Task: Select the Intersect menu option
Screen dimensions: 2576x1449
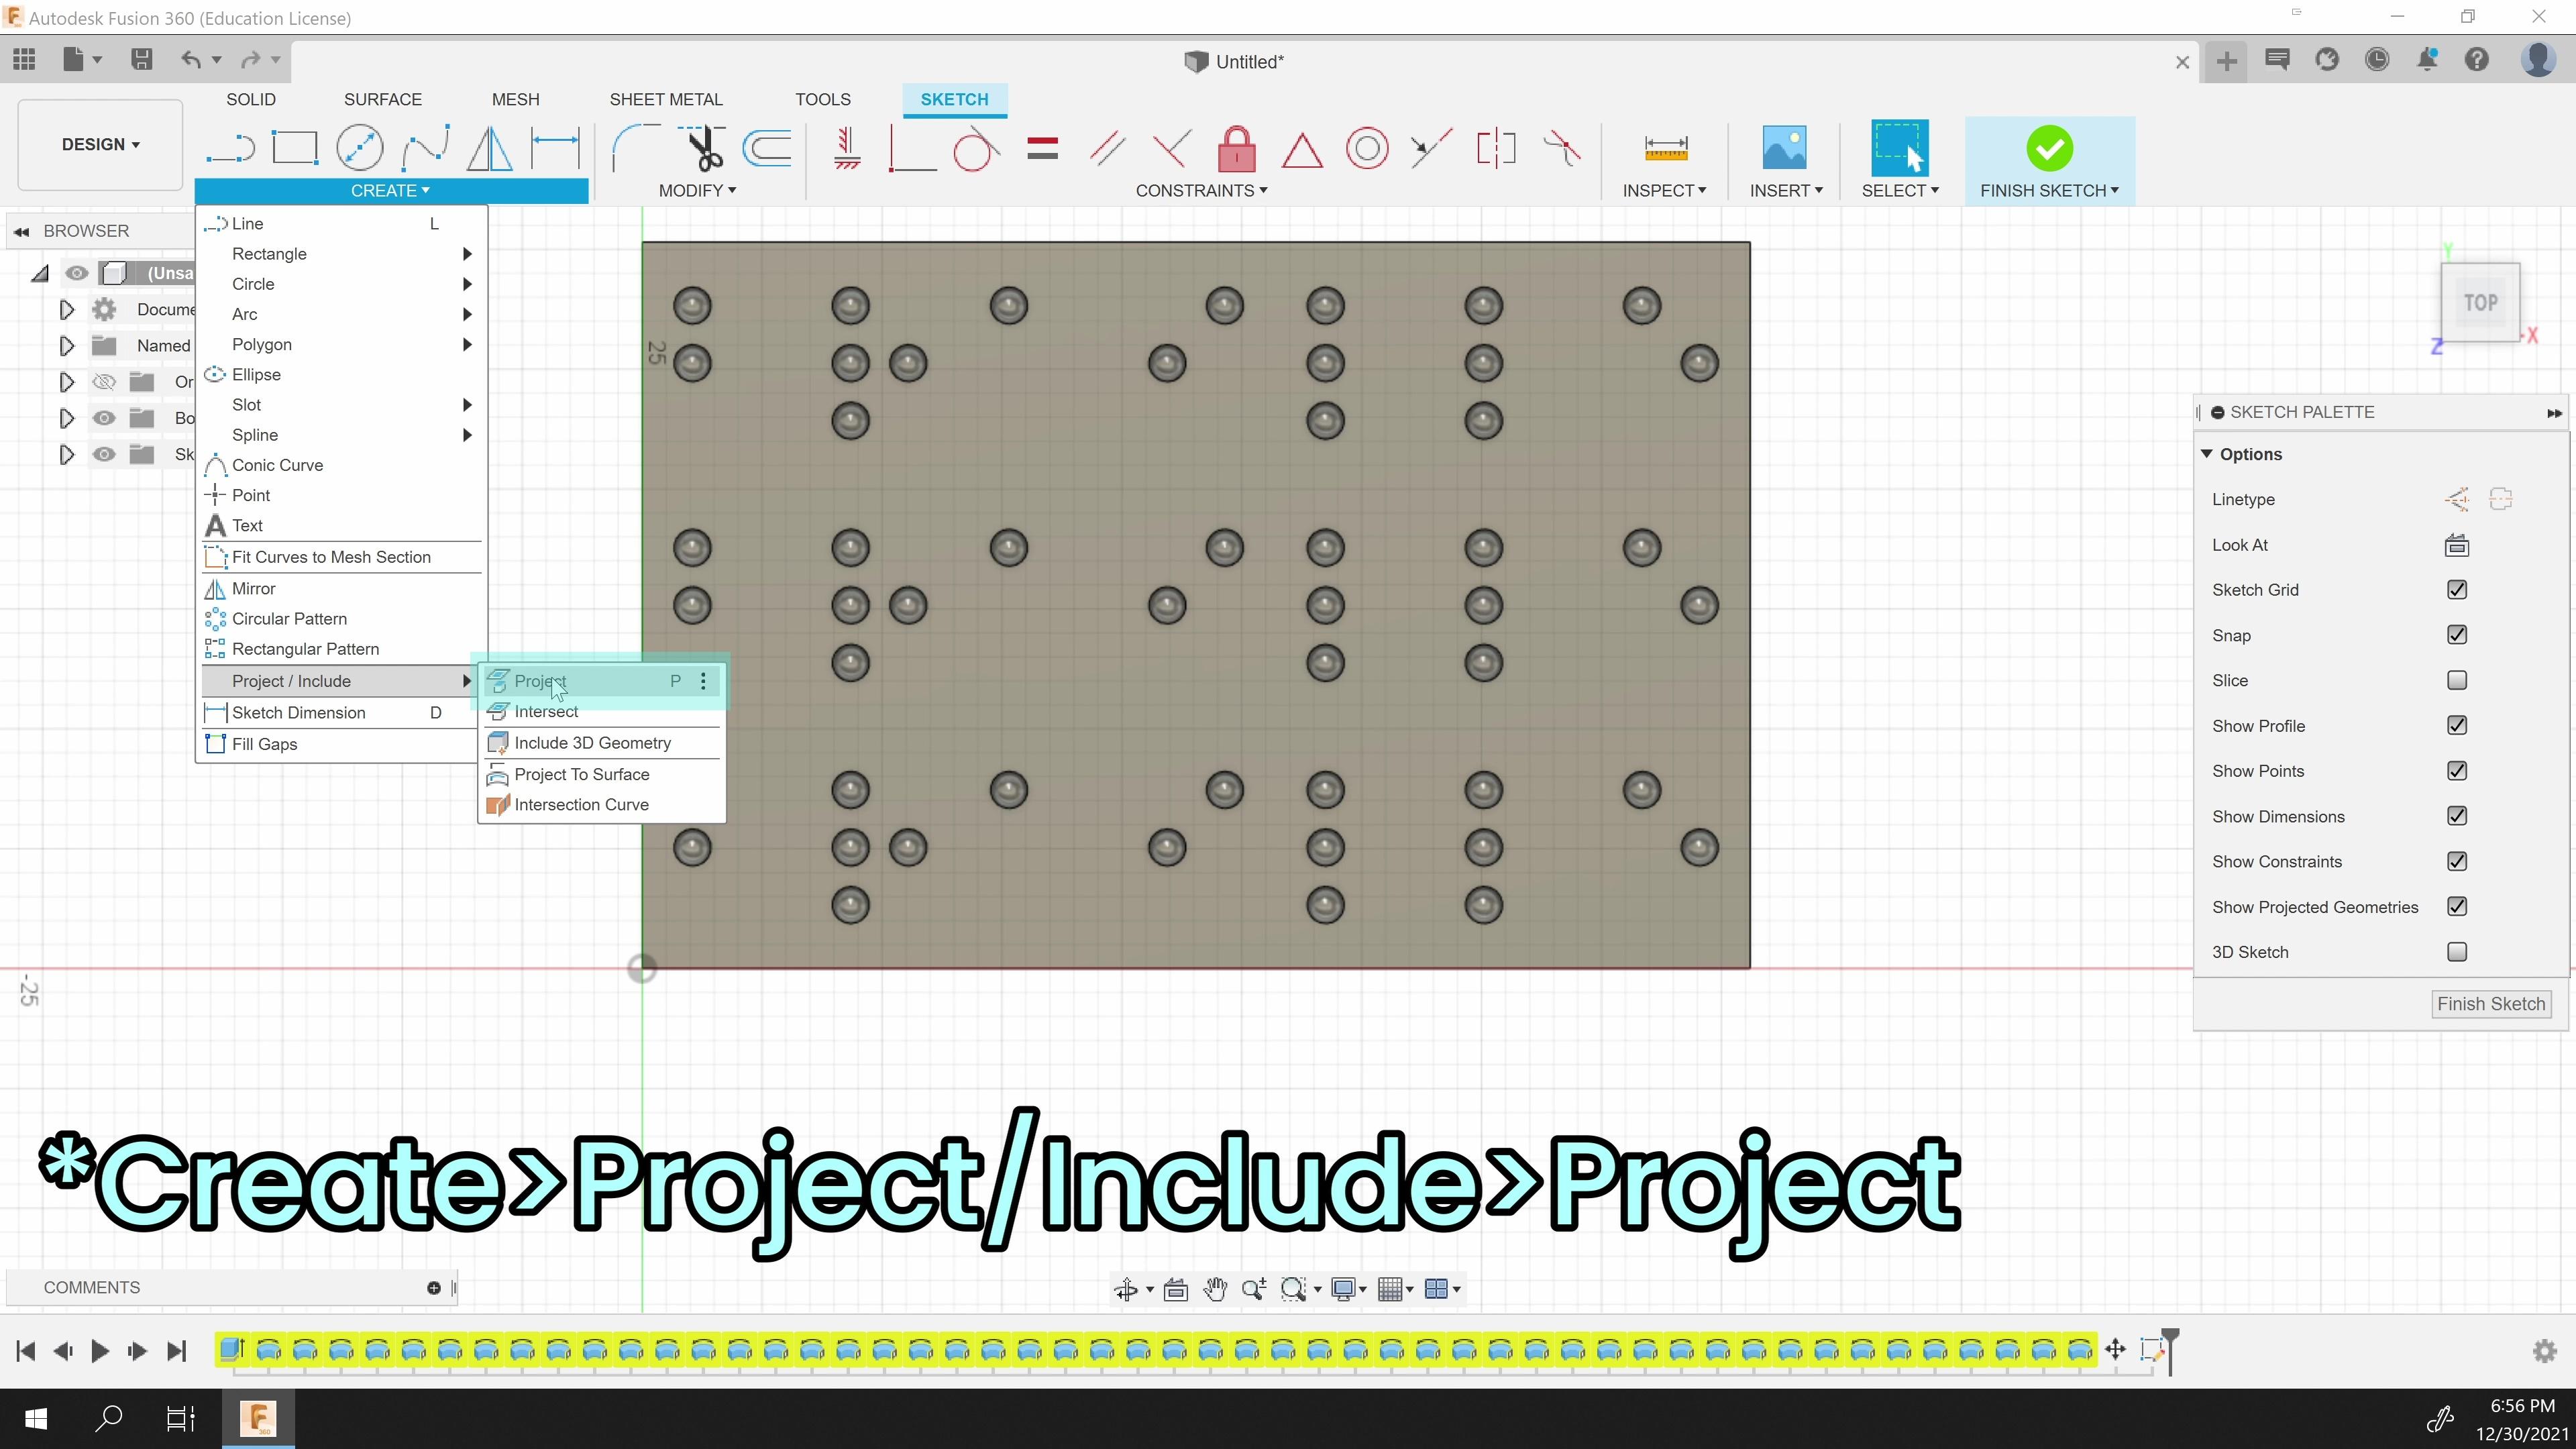Action: coord(547,711)
